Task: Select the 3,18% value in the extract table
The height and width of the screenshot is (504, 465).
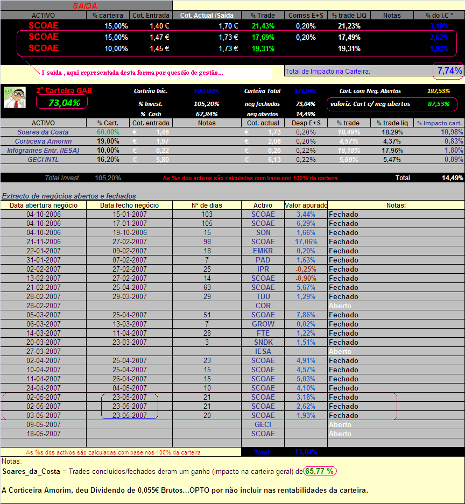Action: [x=306, y=397]
